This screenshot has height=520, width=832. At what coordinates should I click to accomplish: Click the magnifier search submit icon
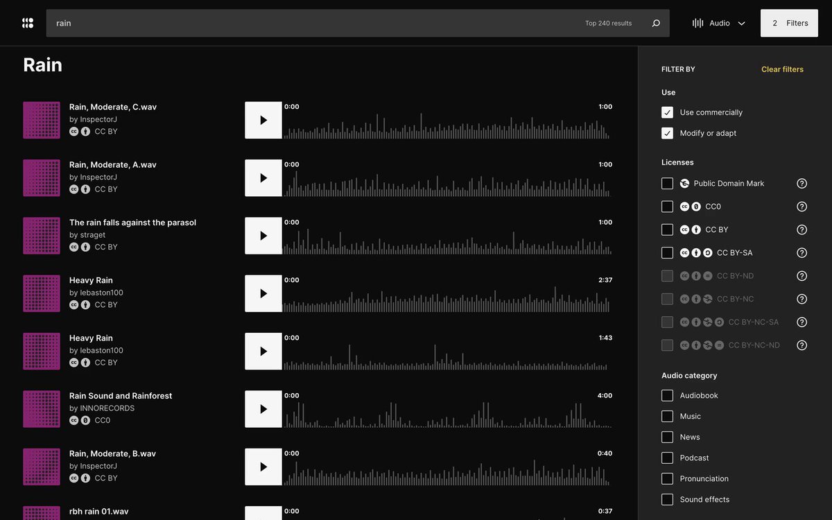pyautogui.click(x=656, y=23)
